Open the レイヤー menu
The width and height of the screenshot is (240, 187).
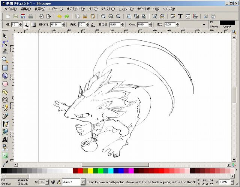click(55, 9)
